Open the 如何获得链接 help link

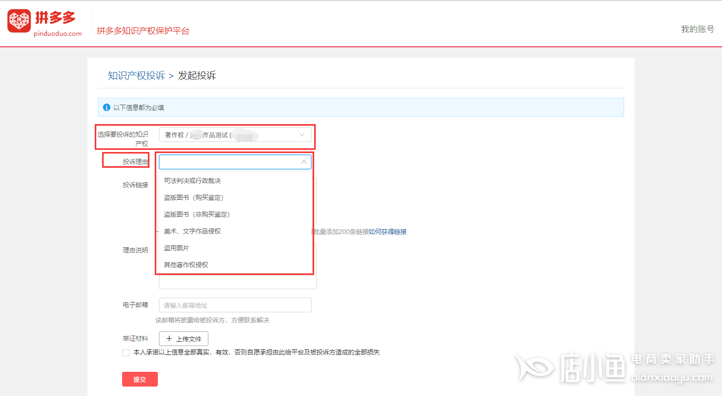pyautogui.click(x=387, y=232)
